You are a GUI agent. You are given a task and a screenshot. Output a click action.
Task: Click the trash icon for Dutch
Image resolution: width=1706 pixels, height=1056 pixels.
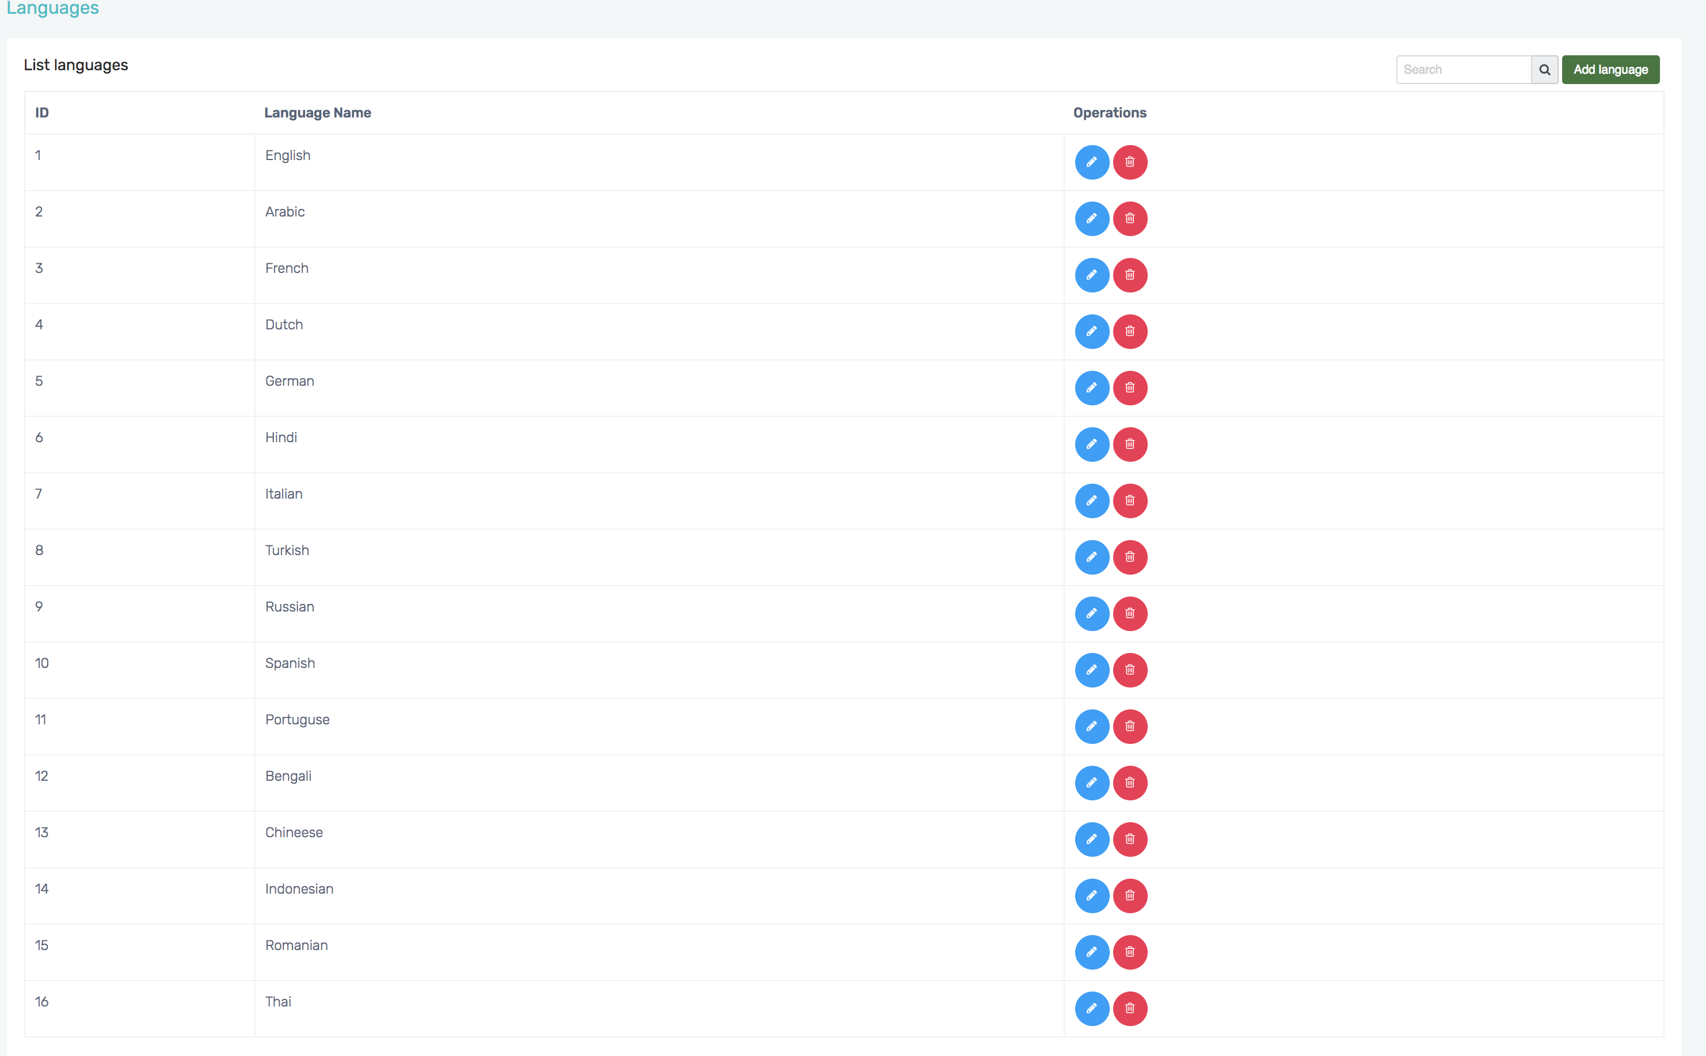pos(1130,332)
